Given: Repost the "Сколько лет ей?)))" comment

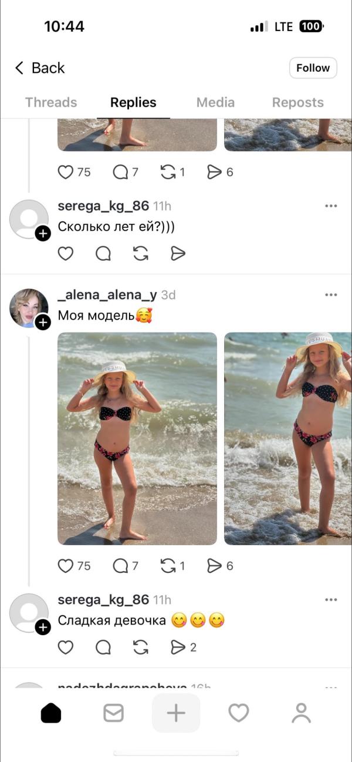Looking at the screenshot, I should tap(141, 253).
